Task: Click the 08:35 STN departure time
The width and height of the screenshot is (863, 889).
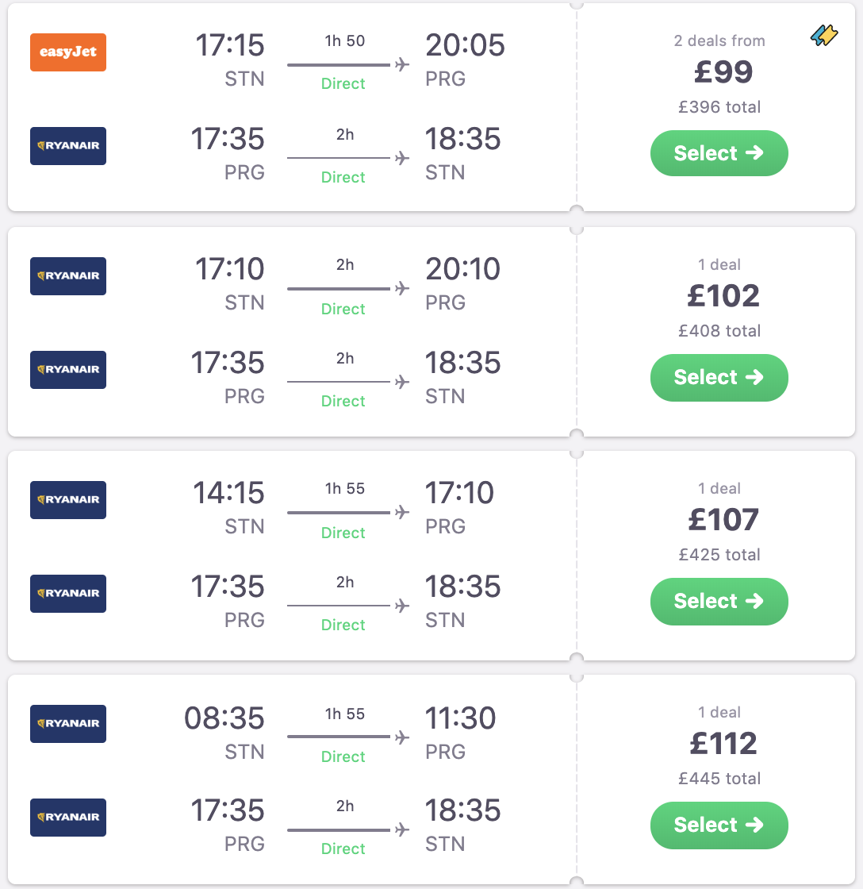Action: click(x=224, y=718)
